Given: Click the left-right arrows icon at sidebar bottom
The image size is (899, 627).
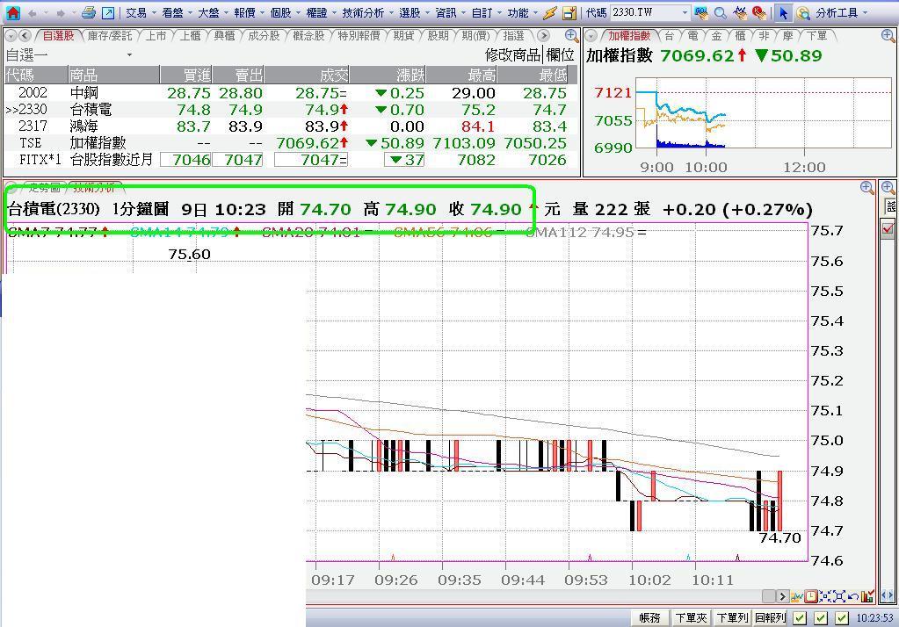Looking at the screenshot, I should coord(888,596).
